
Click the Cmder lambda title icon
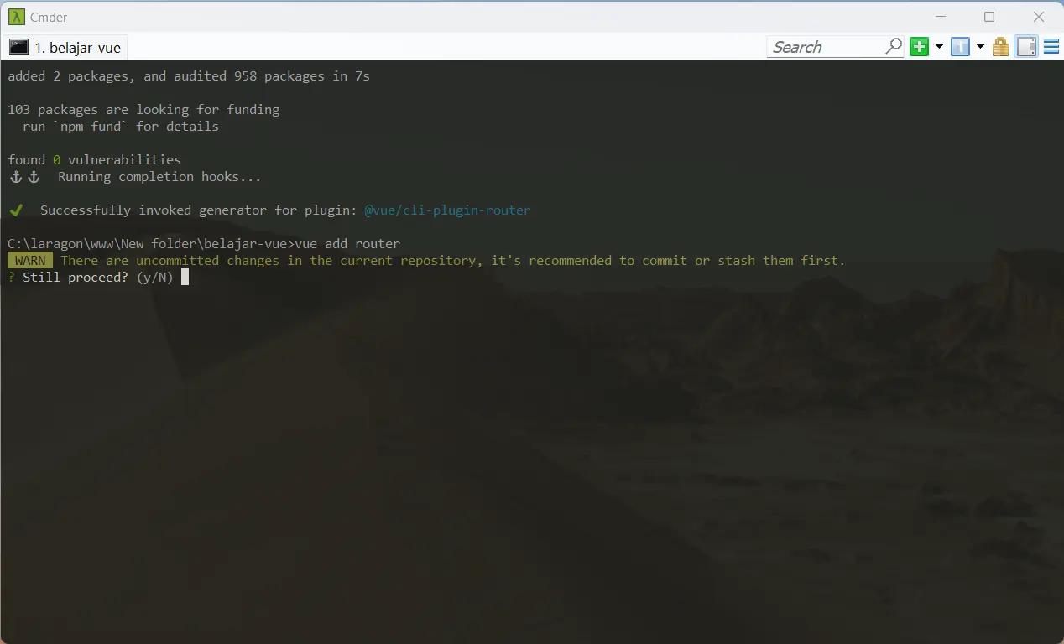pyautogui.click(x=16, y=17)
